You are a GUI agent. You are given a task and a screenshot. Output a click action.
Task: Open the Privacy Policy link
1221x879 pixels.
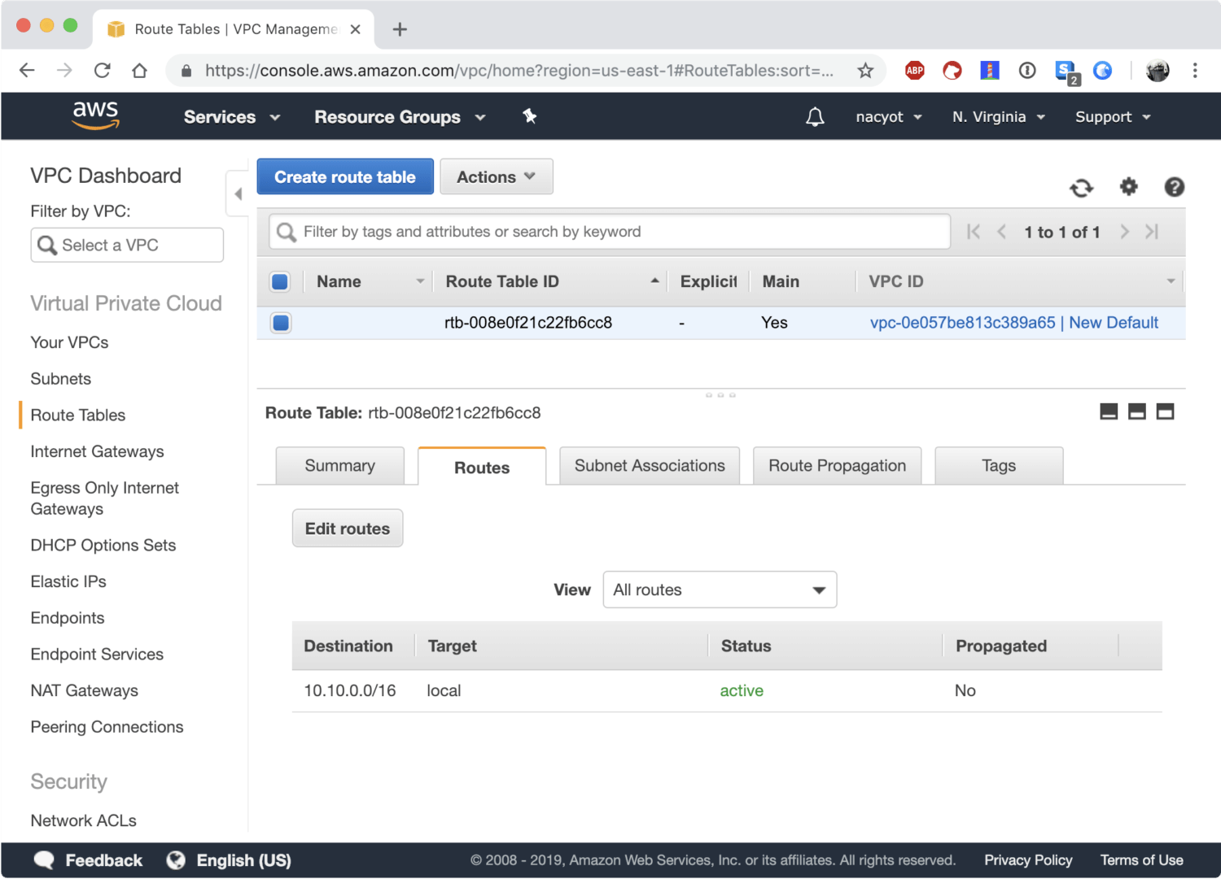1028,860
